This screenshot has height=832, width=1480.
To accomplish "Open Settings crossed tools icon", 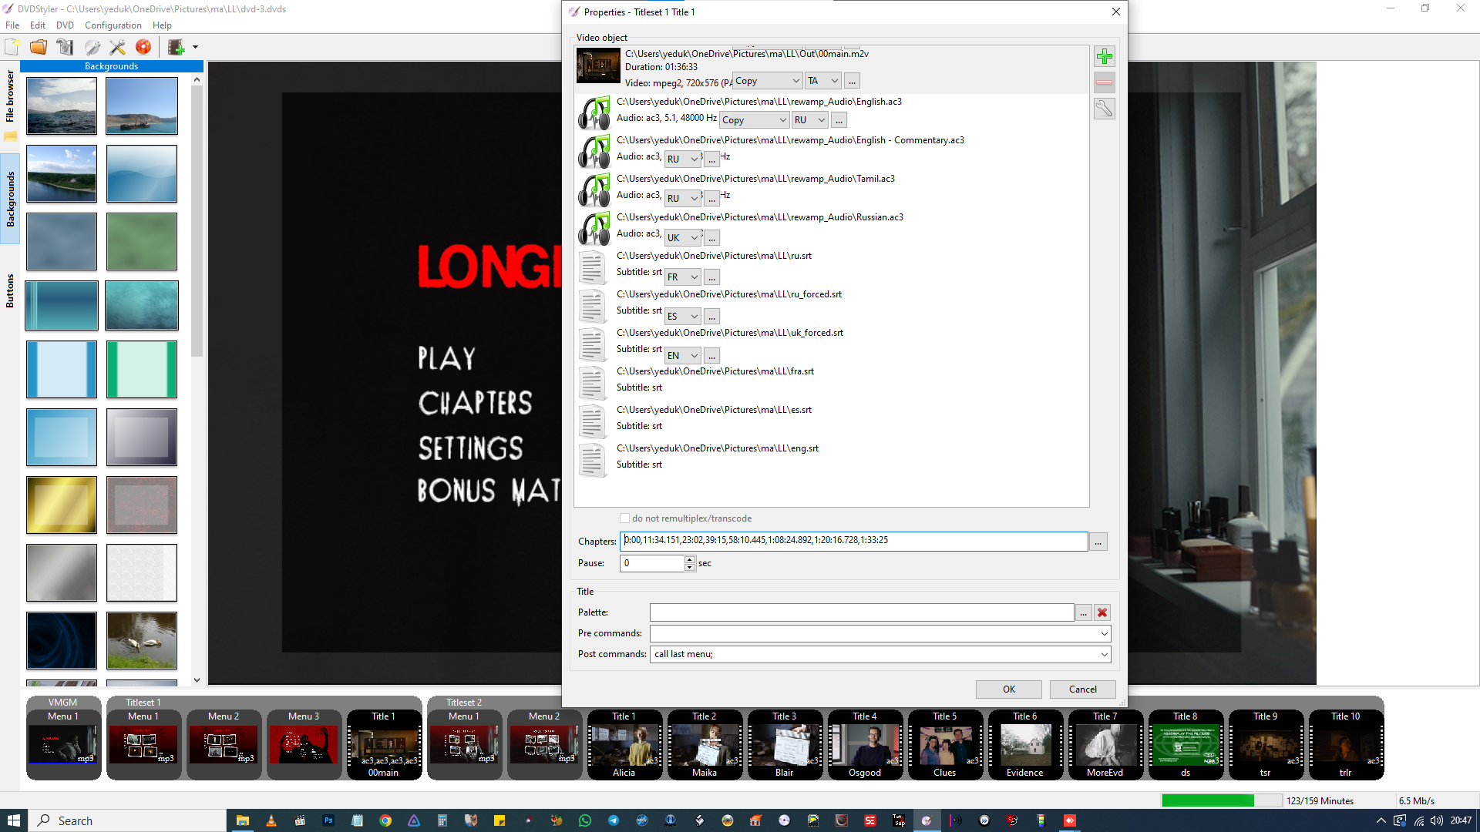I will (x=117, y=47).
